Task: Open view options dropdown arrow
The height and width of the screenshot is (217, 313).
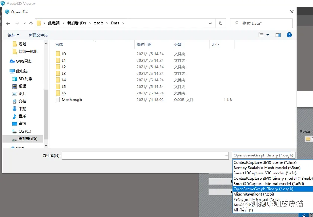Action: click(268, 35)
